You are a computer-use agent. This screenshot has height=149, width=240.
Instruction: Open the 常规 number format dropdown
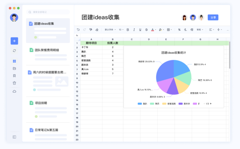coord(200,30)
